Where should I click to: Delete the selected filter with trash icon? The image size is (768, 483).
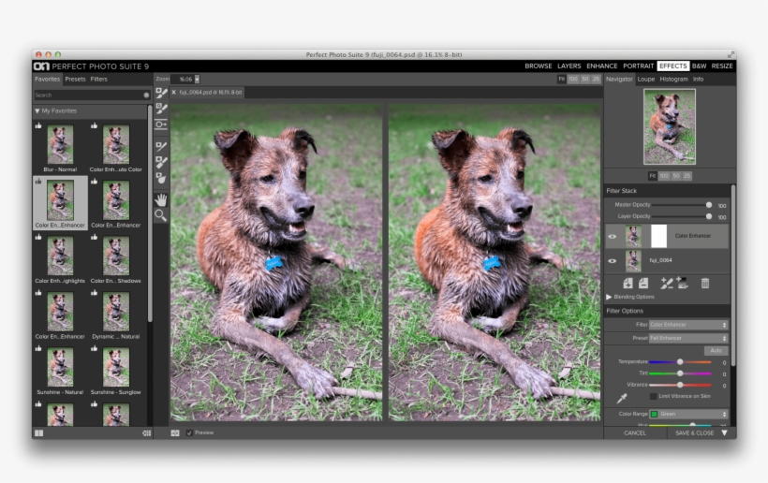point(705,283)
